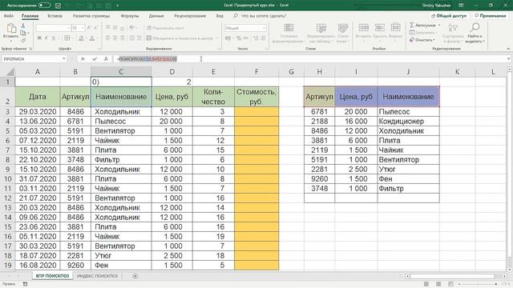
Task: Switch to Page Layout view icon
Action: (438, 284)
